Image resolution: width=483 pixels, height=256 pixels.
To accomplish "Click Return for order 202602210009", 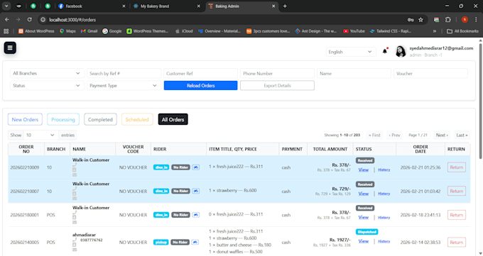I will click(x=457, y=167).
